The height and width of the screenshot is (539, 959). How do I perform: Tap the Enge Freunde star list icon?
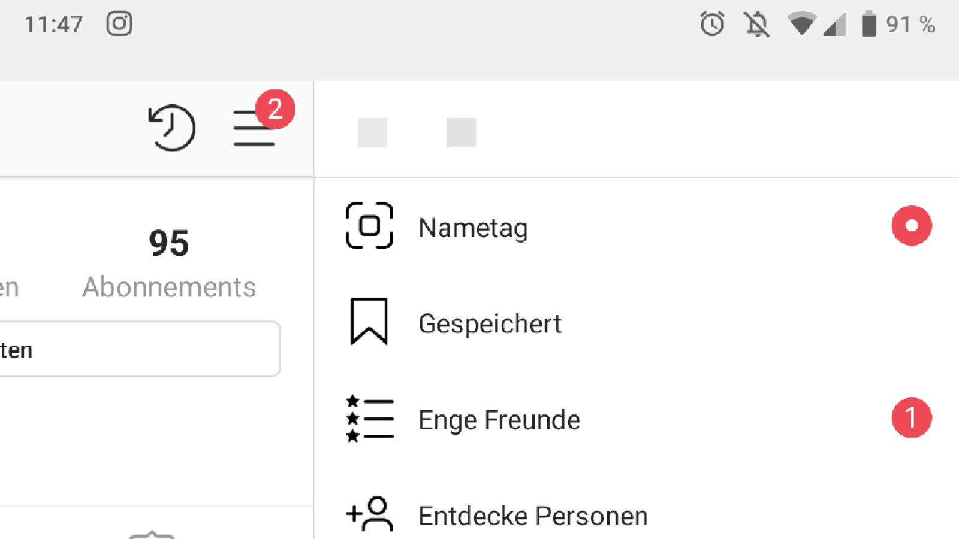pyautogui.click(x=369, y=419)
